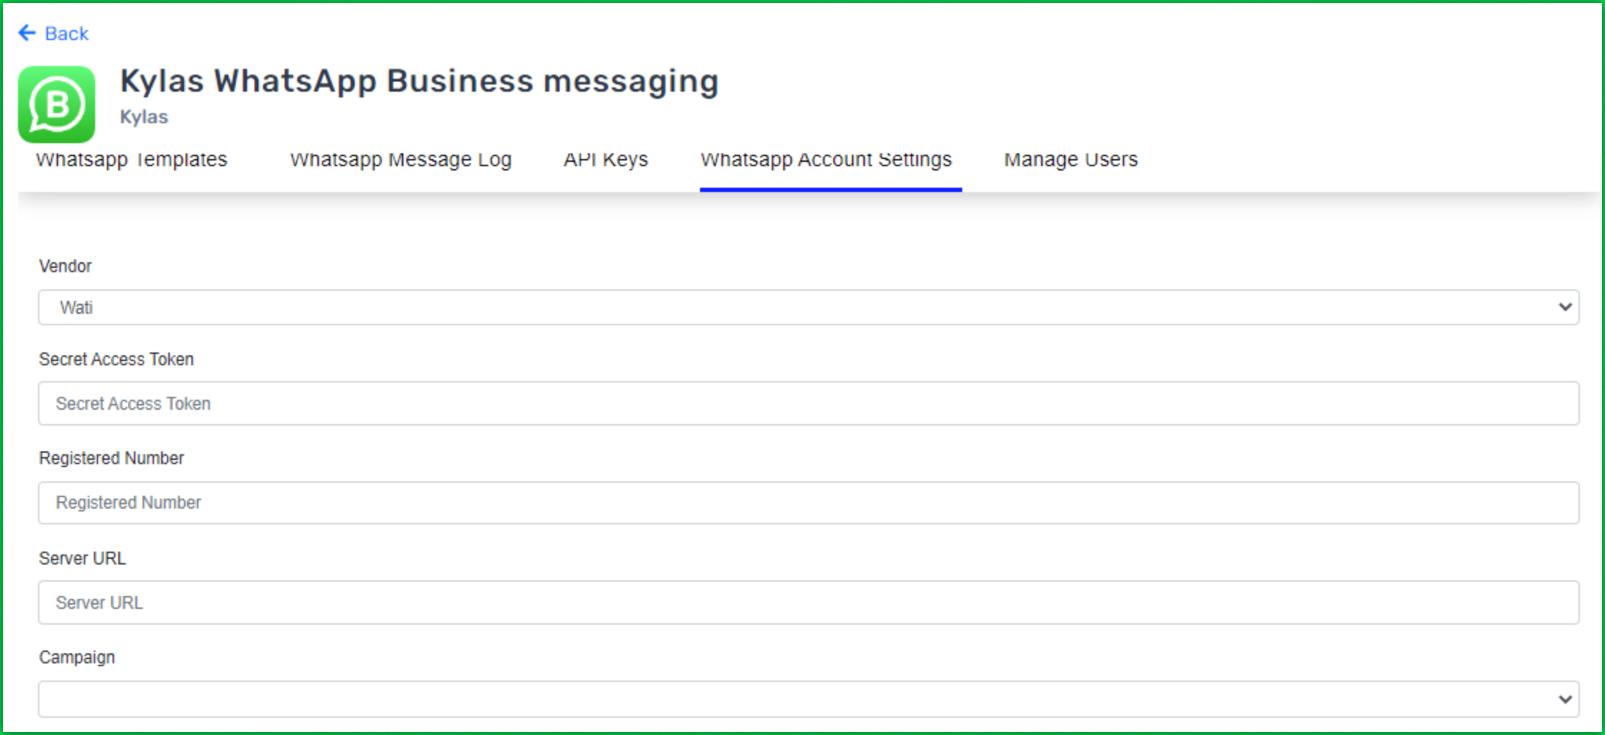Image resolution: width=1605 pixels, height=735 pixels.
Task: Select the Whatsapp Account Settings tab
Action: tap(826, 160)
